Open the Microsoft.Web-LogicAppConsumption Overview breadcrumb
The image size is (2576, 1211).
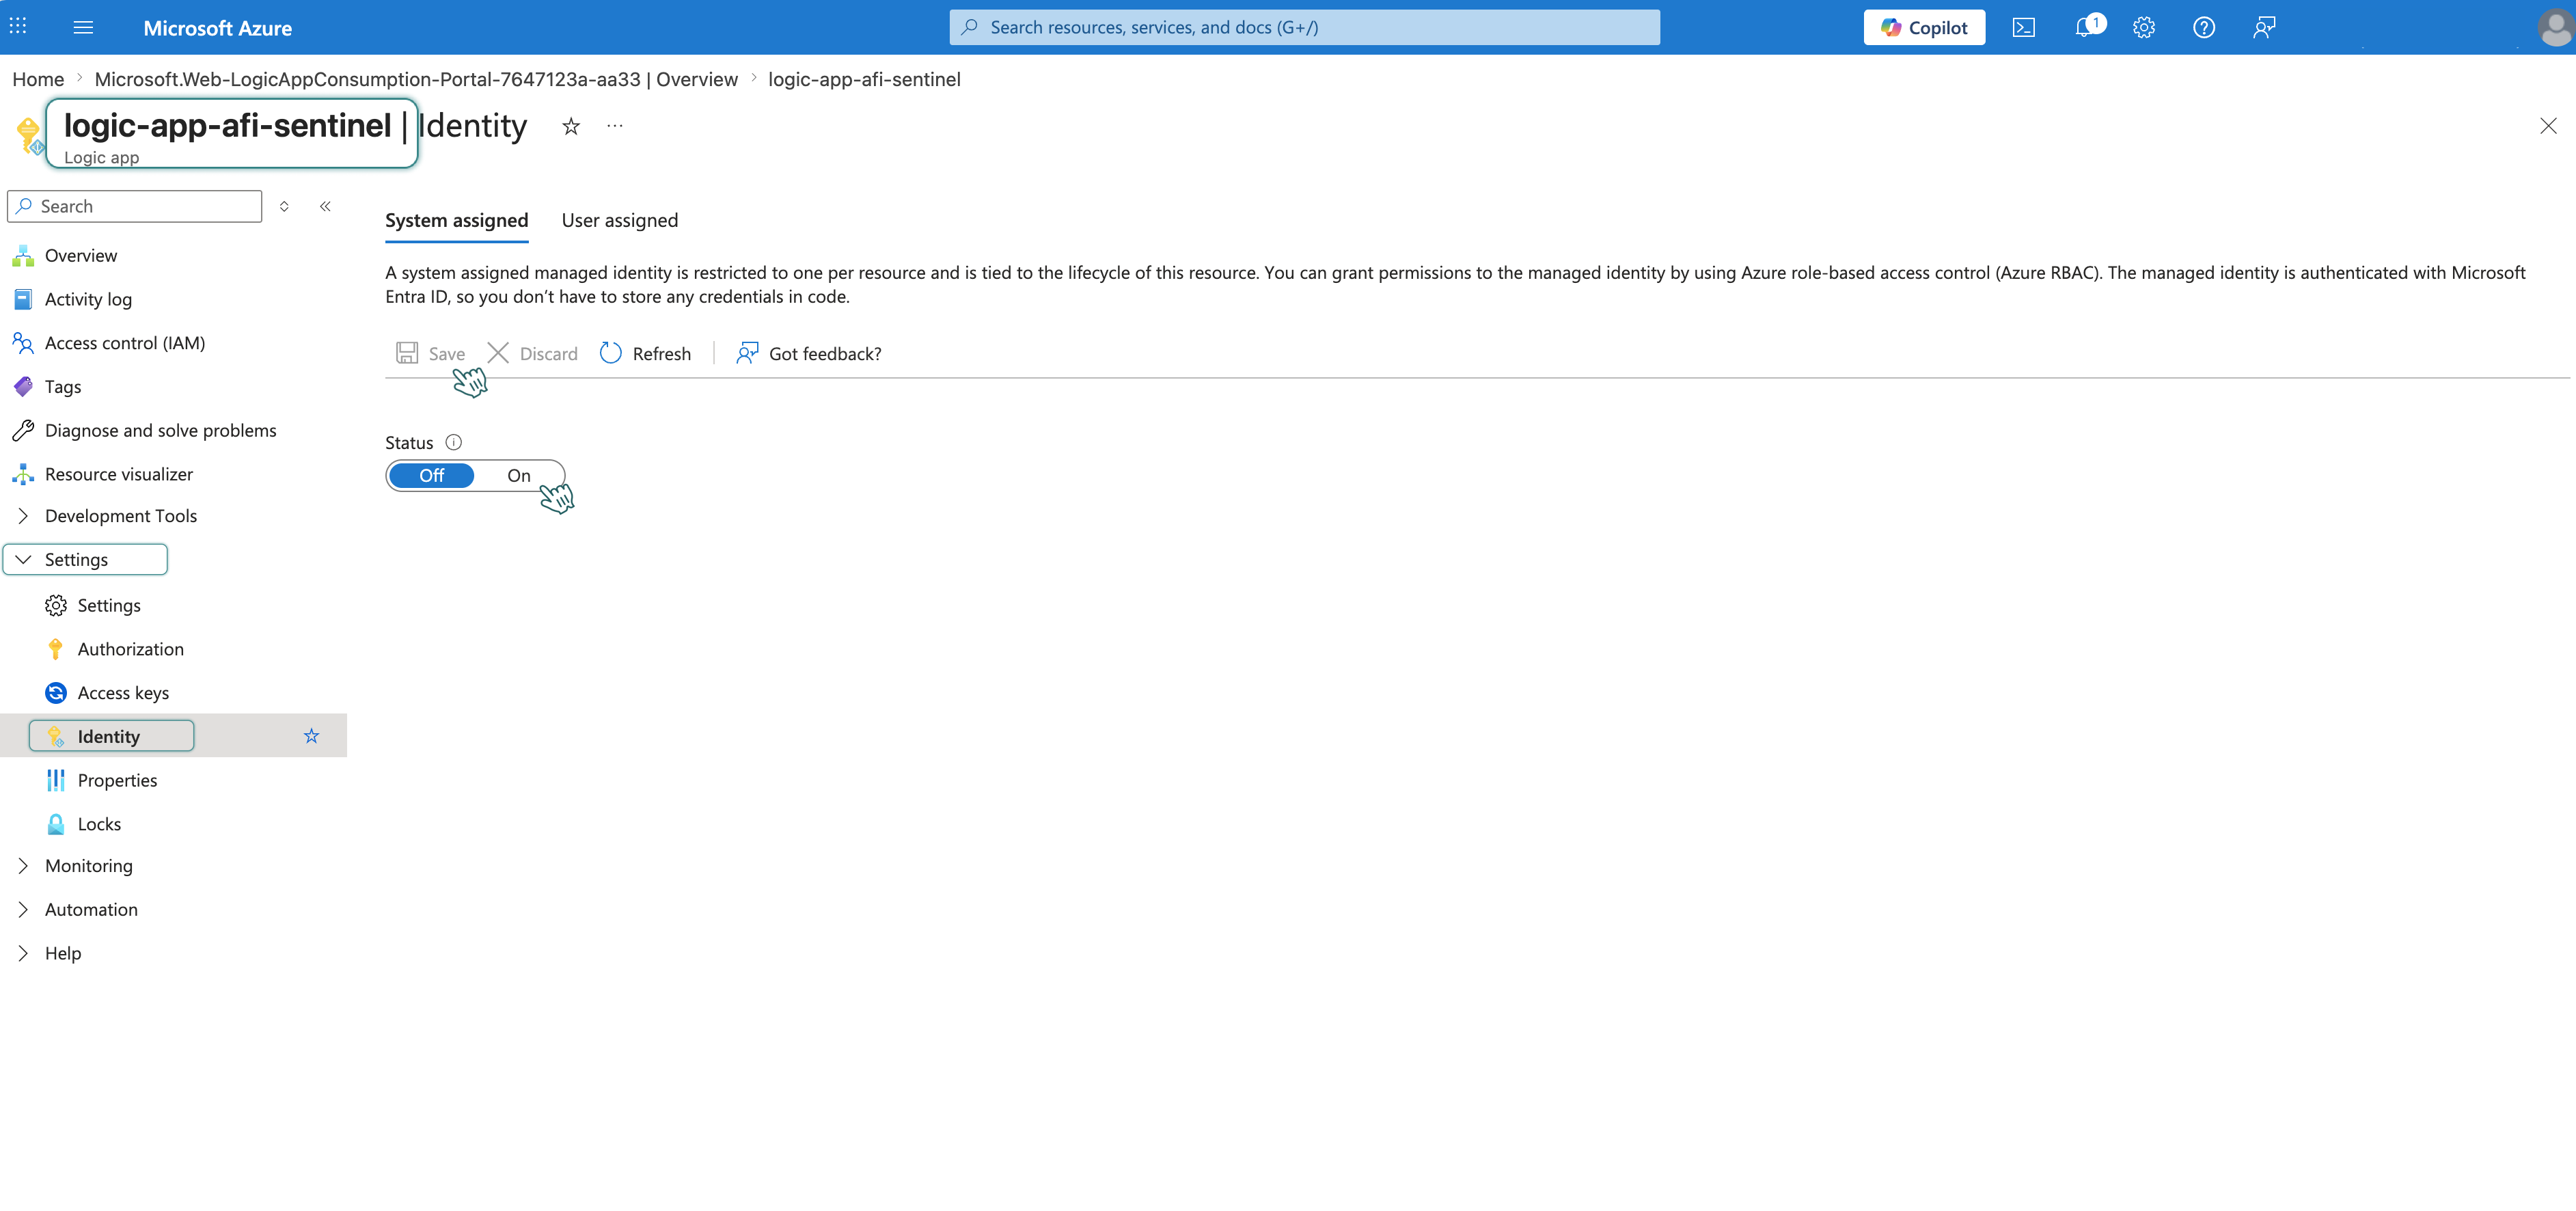[x=416, y=79]
